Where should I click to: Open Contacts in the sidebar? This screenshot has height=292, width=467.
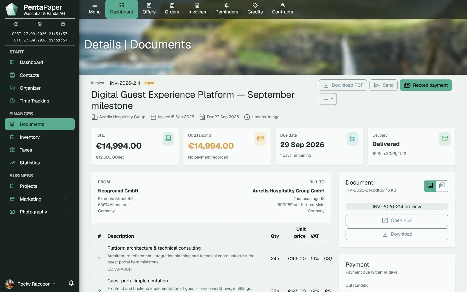point(40,75)
